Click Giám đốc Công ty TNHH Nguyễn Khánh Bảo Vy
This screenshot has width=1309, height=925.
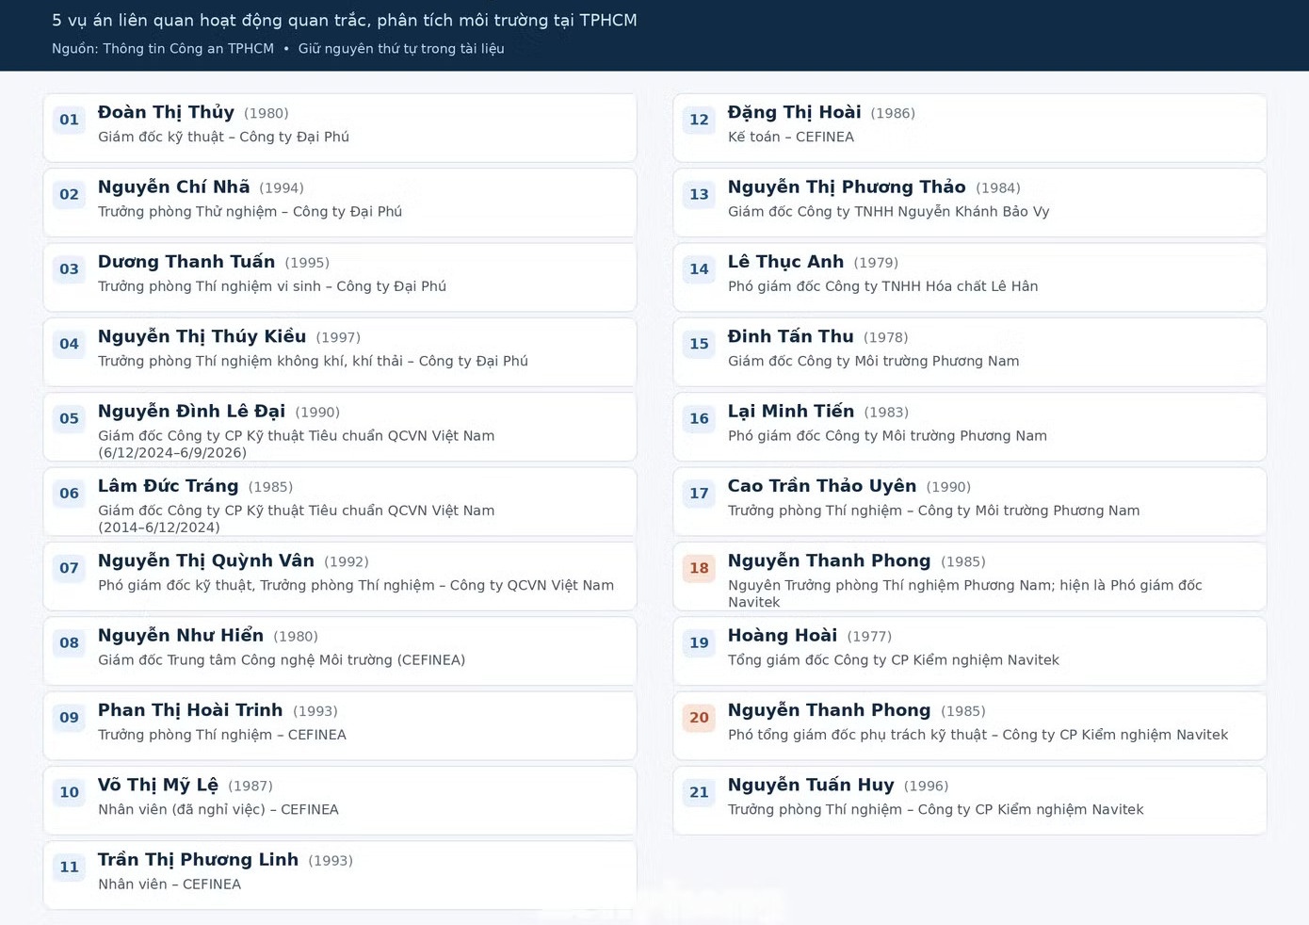click(x=889, y=211)
